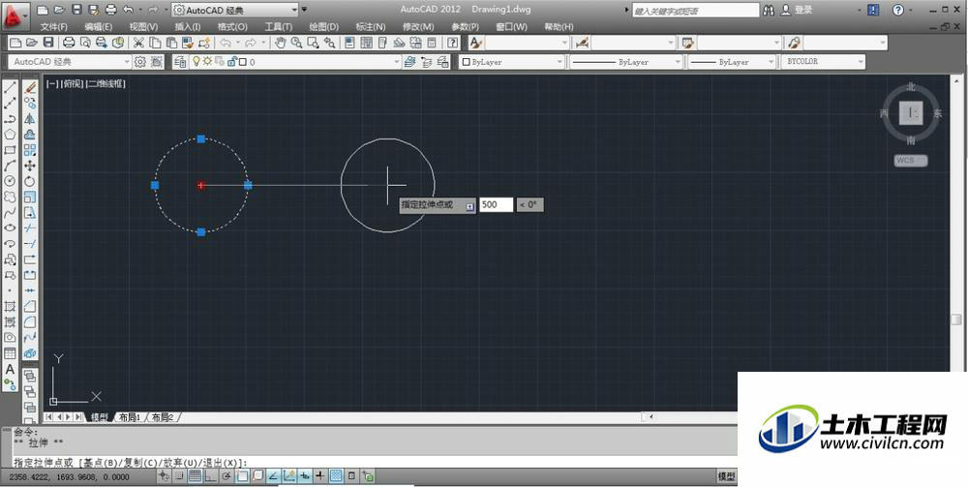Toggle Dynamic Input in status bar
The width and height of the screenshot is (968, 487).
tap(304, 476)
